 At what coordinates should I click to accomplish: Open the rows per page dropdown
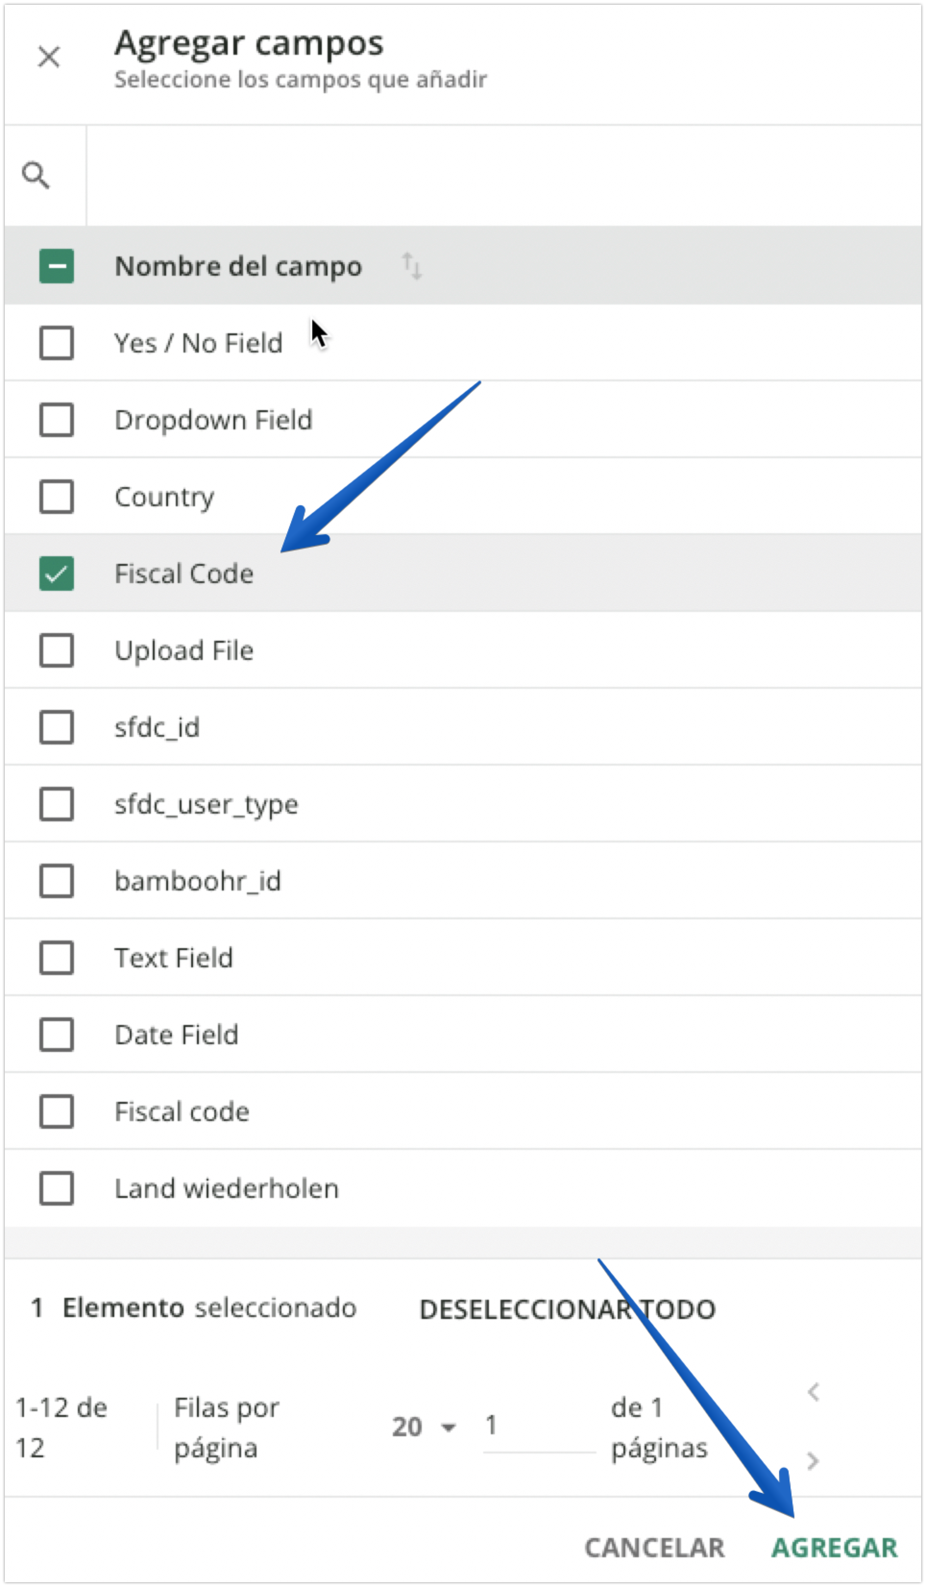423,1427
